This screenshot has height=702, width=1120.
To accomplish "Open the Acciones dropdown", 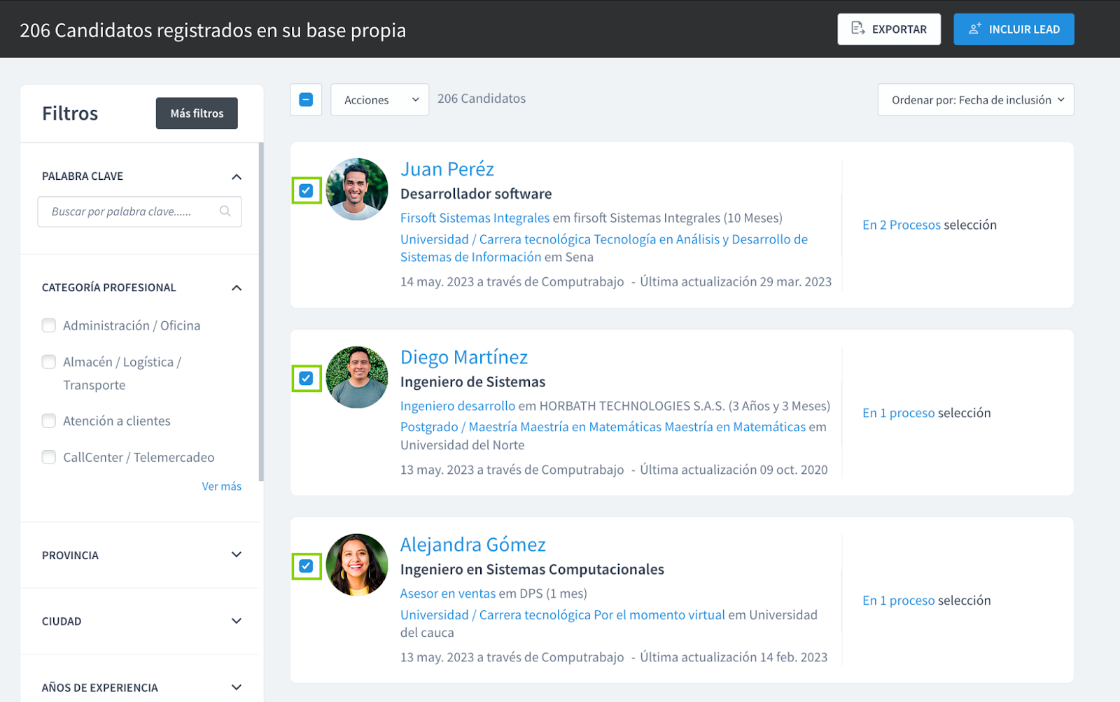I will click(379, 100).
